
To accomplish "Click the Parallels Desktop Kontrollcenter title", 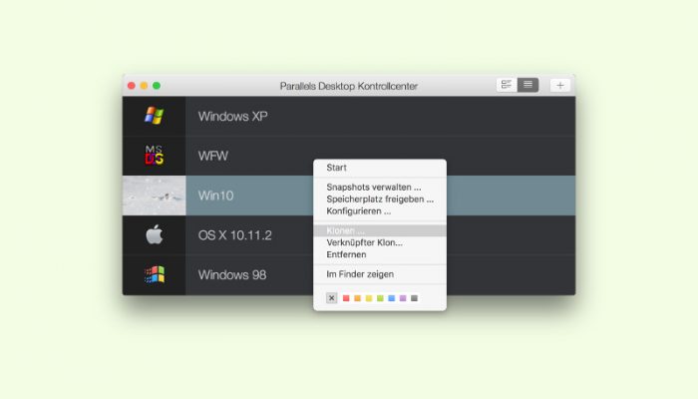I will click(x=349, y=86).
